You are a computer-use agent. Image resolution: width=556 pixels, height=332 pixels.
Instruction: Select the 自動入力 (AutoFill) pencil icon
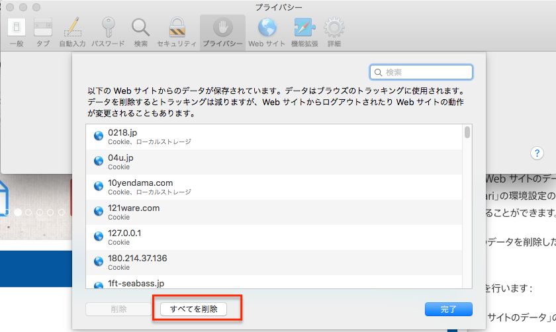pyautogui.click(x=72, y=28)
